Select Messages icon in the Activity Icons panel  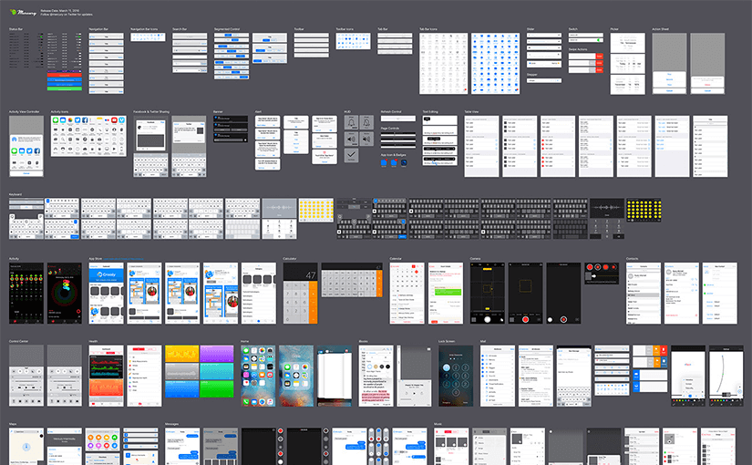pos(56,120)
